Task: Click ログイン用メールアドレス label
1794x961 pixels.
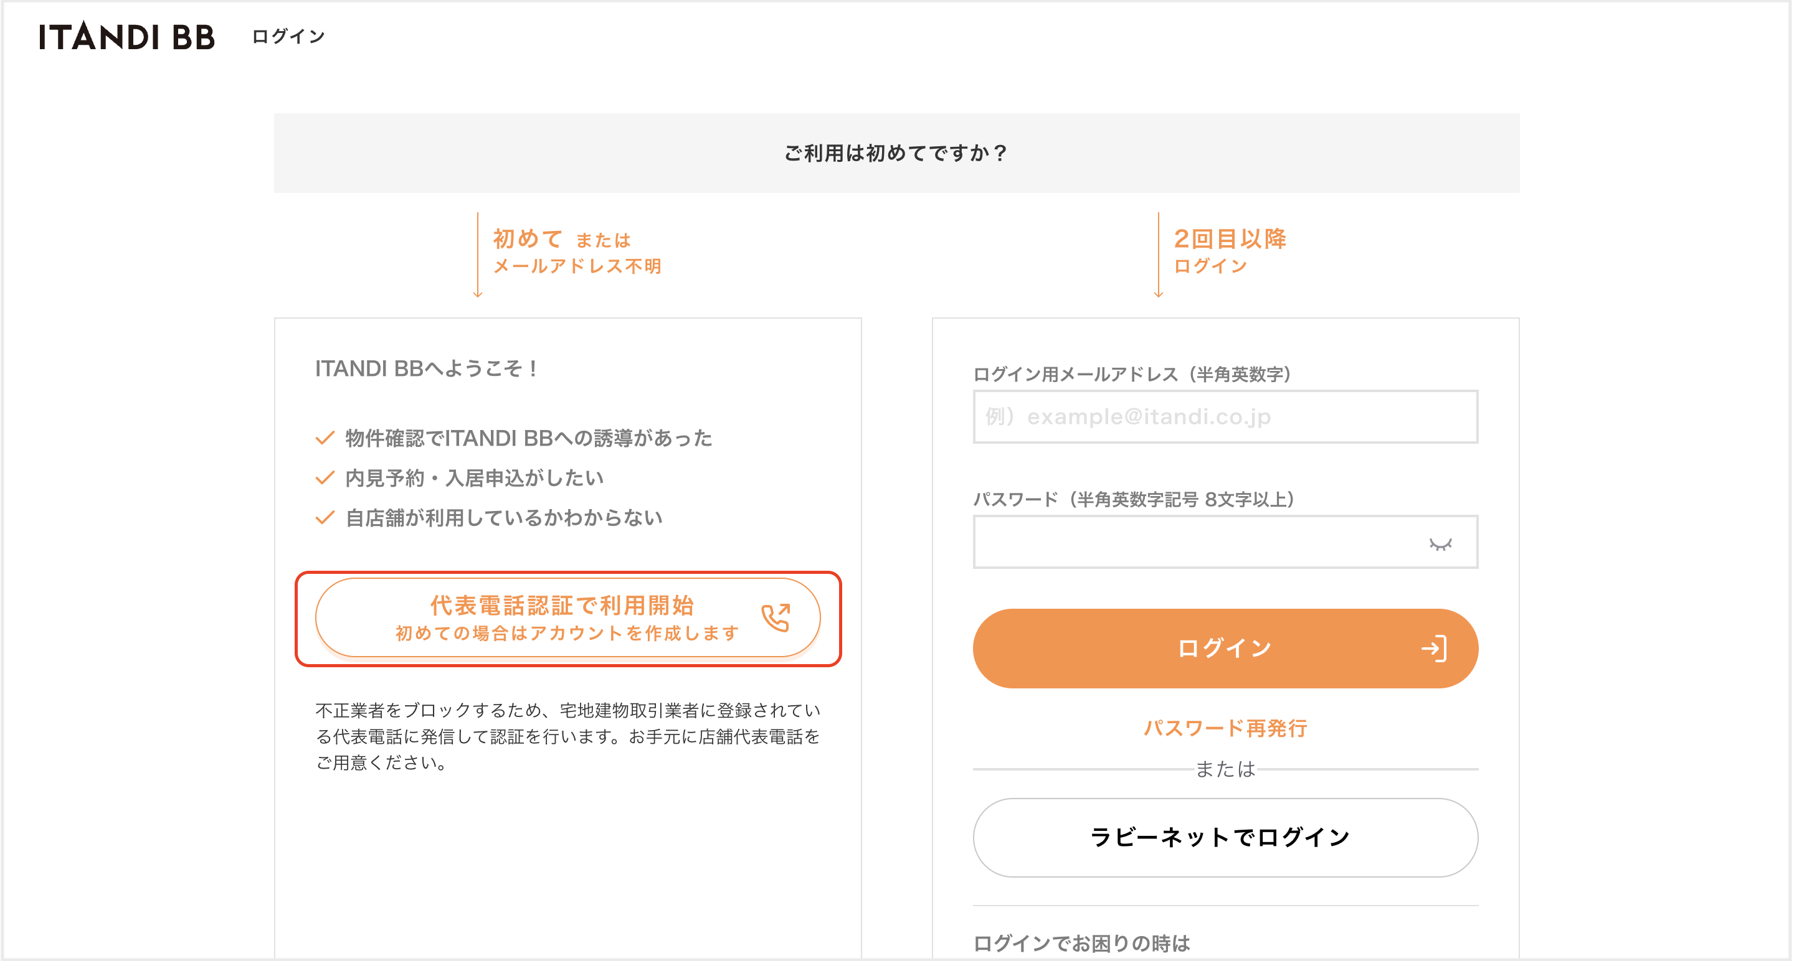Action: point(1132,375)
